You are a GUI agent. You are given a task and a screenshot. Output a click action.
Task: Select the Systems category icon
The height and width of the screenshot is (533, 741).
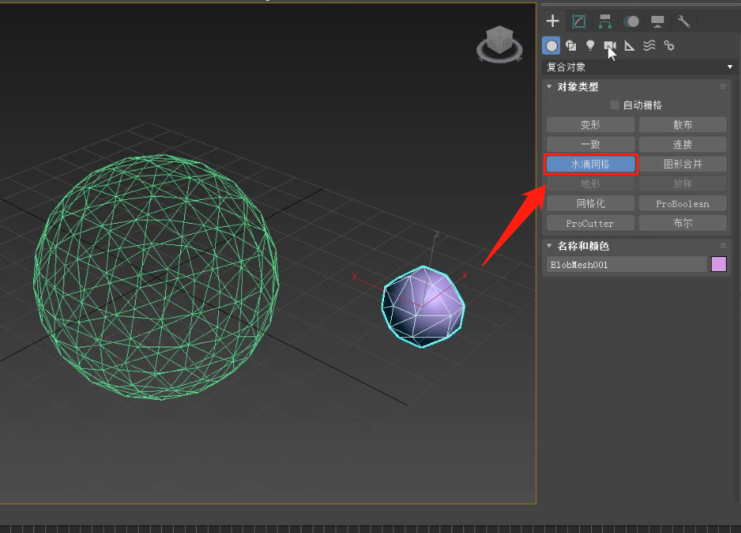pos(669,46)
